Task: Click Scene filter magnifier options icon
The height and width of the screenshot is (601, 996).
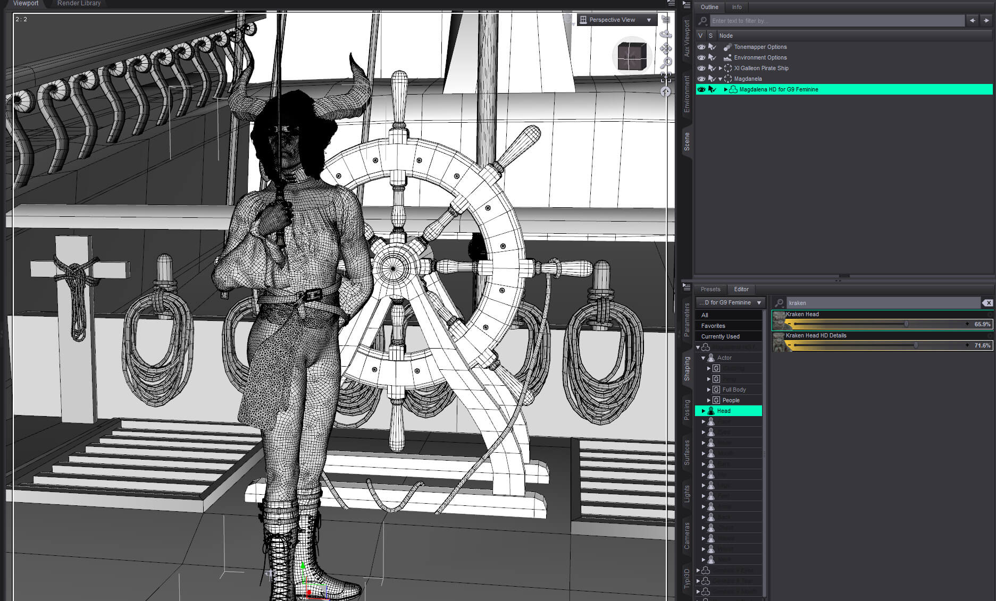Action: pos(703,21)
